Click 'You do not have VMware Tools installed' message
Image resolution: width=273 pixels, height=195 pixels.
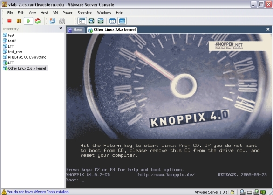(x=38, y=192)
